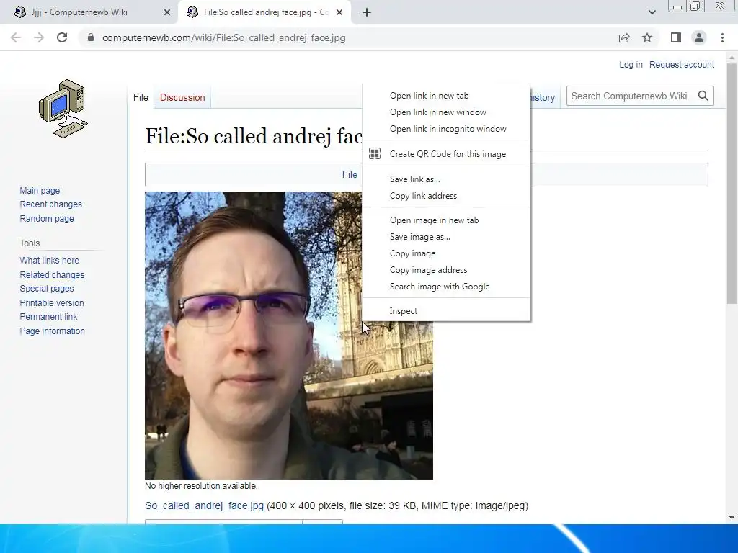Choose Create QR Code for this image
The height and width of the screenshot is (553, 738).
[446, 154]
